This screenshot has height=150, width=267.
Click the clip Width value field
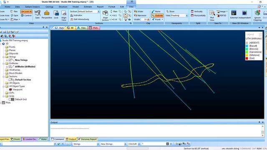pyautogui.click(x=144, y=20)
